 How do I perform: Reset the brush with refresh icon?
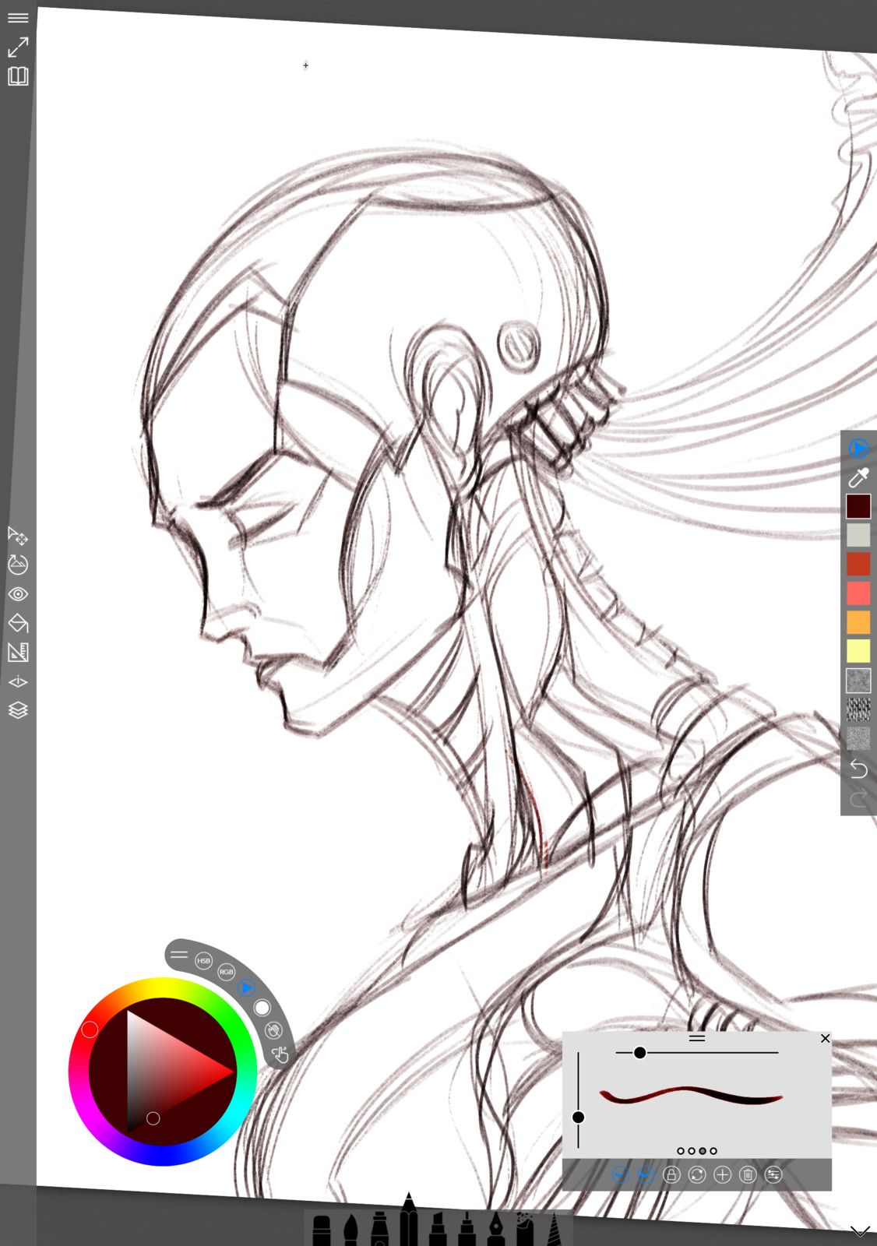tap(697, 1174)
